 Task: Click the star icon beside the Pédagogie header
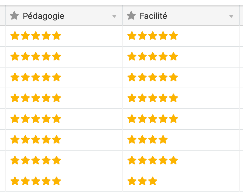click(x=14, y=16)
